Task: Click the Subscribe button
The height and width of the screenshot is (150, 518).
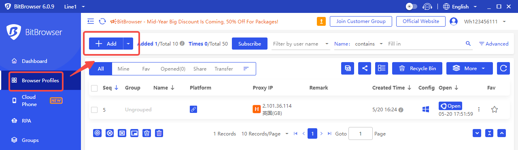Action: tap(250, 44)
